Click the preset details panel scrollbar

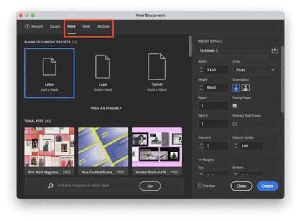pos(282,79)
